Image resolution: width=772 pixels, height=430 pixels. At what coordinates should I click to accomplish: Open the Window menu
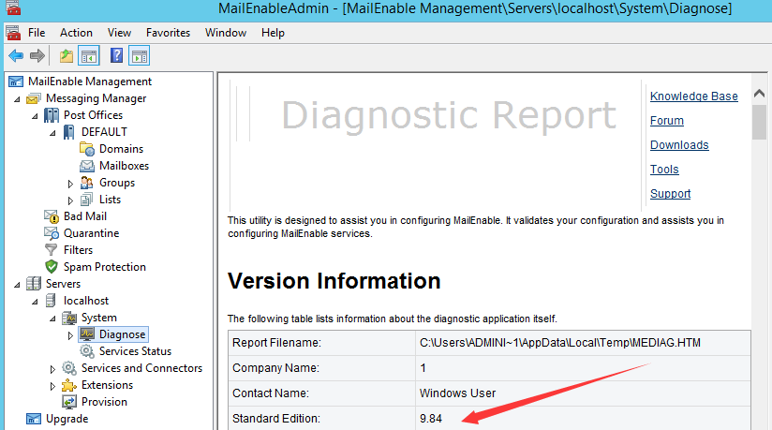(x=226, y=33)
